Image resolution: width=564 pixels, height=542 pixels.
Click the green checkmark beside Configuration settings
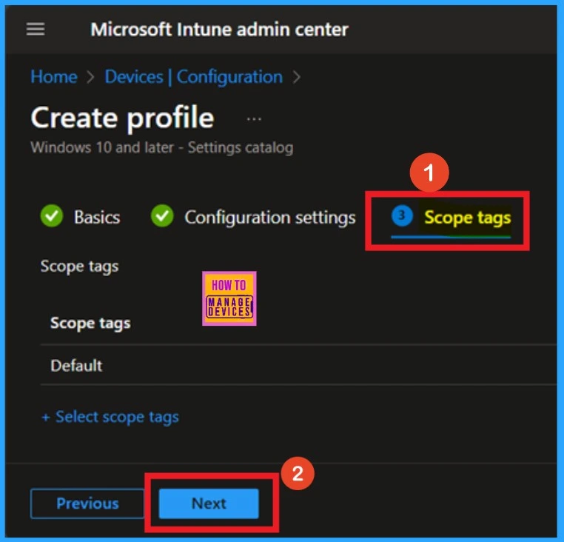point(162,216)
